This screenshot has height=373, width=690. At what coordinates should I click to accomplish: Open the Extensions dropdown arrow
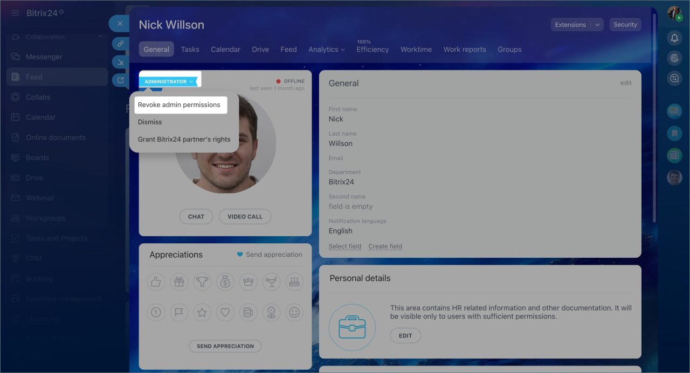coord(597,25)
